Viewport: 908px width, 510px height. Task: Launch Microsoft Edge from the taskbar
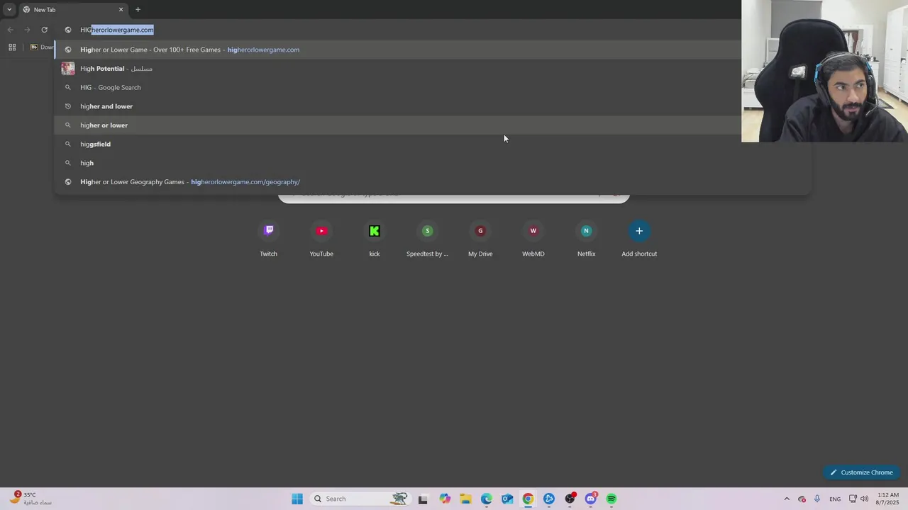[487, 499]
